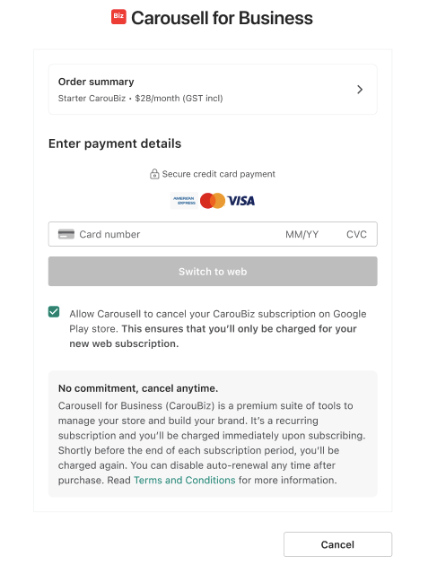Click the Carousell for Business heading

click(x=222, y=18)
